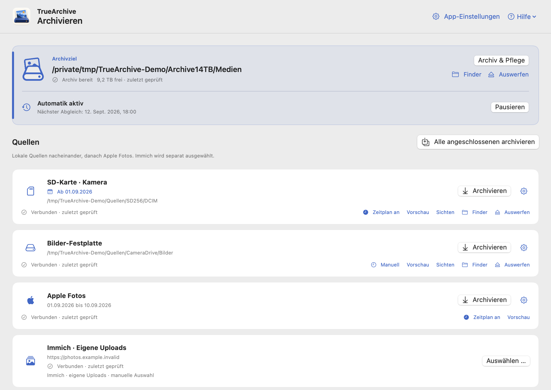Viewport: 551px width, 390px height.
Task: Open Vorschau for Apple Fotos
Action: (518, 317)
